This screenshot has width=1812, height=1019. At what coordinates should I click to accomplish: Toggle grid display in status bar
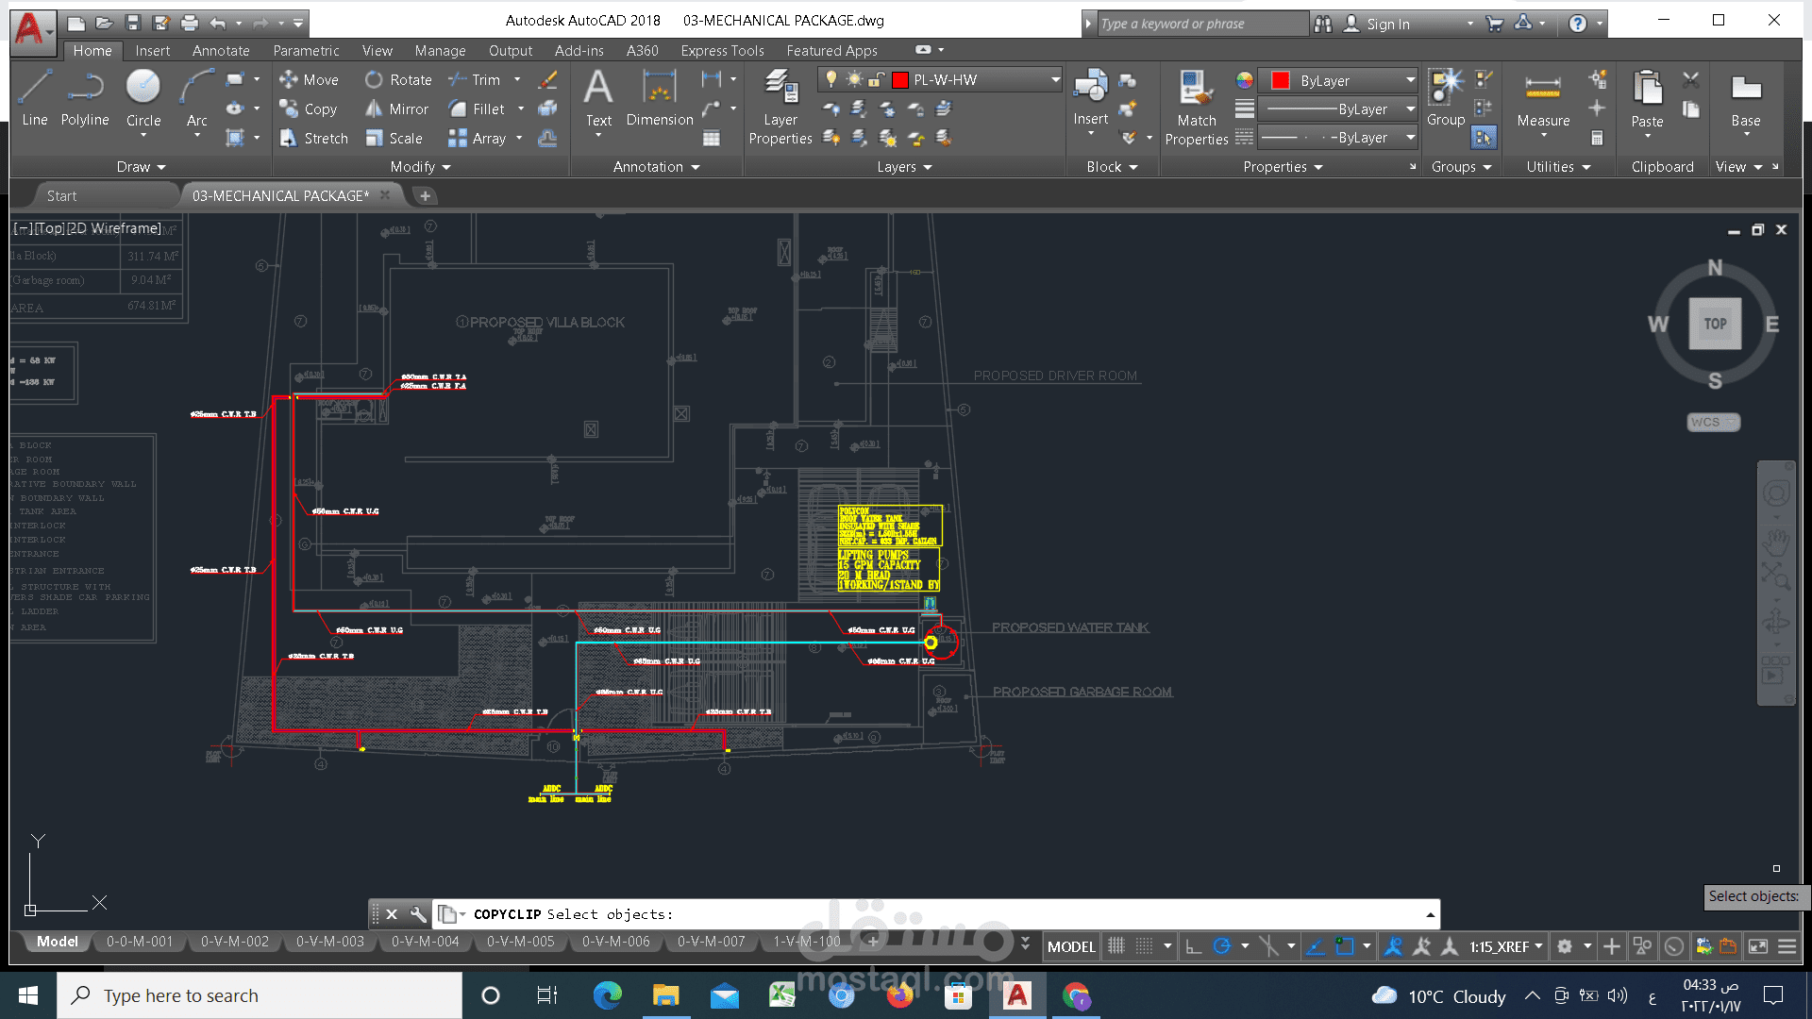point(1116,946)
